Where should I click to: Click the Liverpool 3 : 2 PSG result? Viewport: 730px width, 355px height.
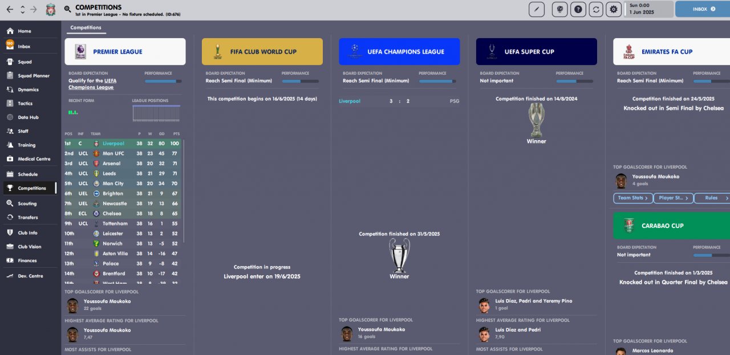(x=399, y=101)
